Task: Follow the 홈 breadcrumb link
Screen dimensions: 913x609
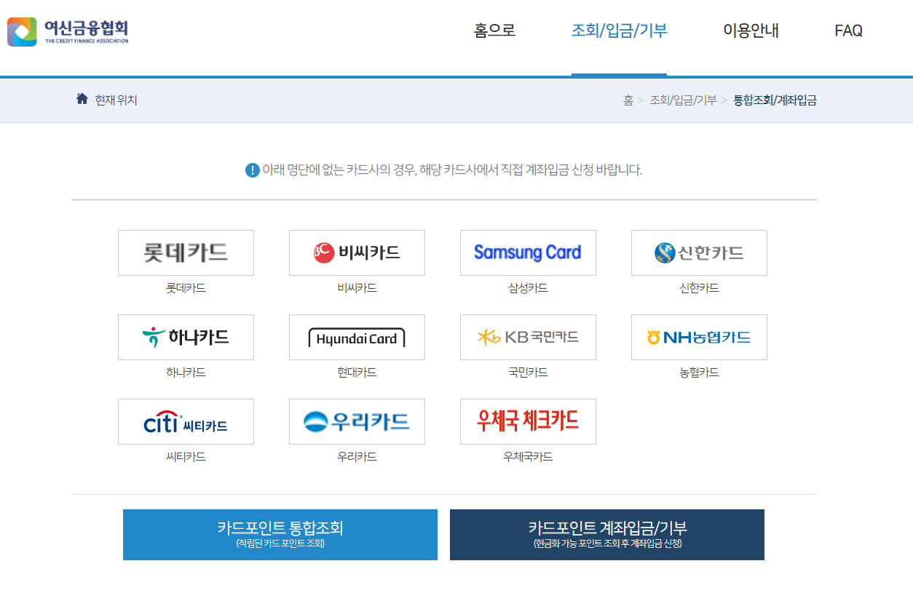Action: pos(628,100)
